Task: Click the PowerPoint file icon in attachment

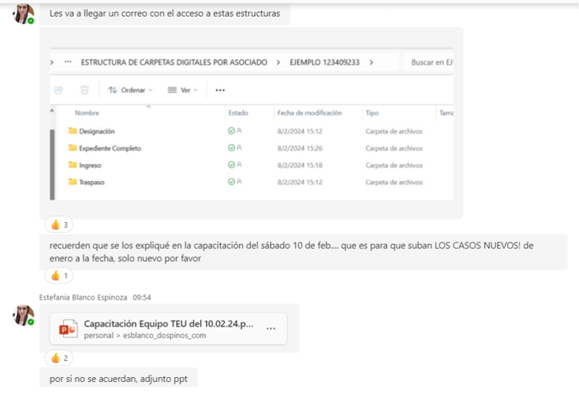Action: [68, 328]
